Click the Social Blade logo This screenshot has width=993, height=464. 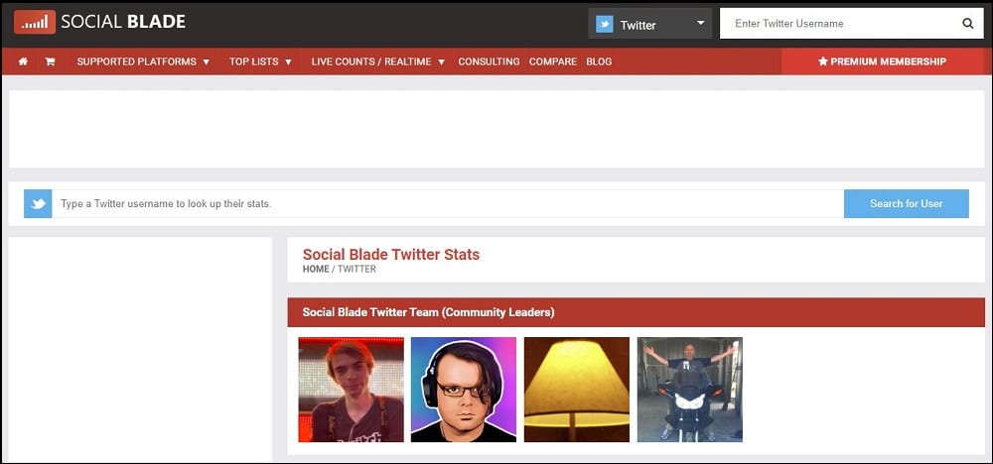[x=100, y=22]
